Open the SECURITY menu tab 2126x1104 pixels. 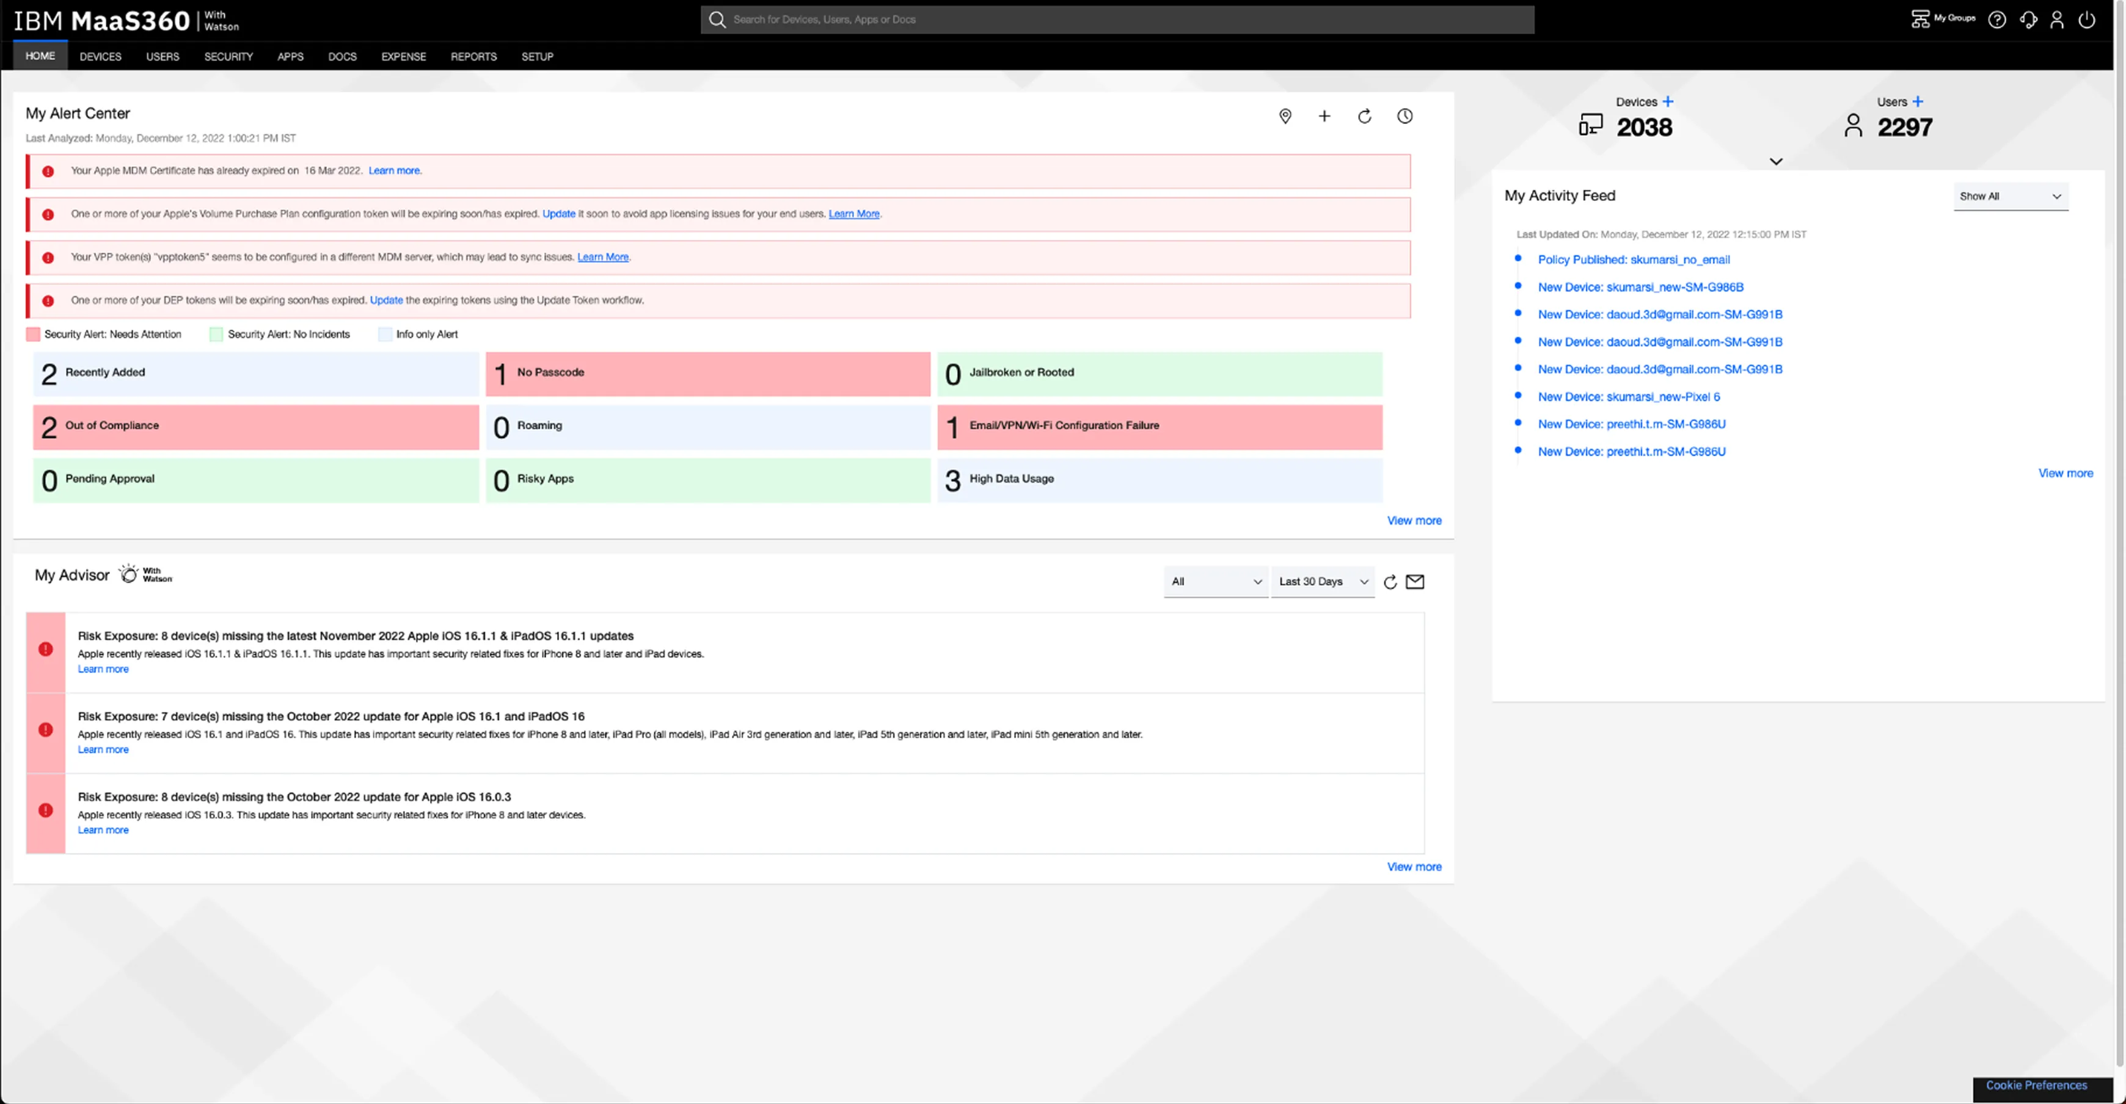pos(228,57)
